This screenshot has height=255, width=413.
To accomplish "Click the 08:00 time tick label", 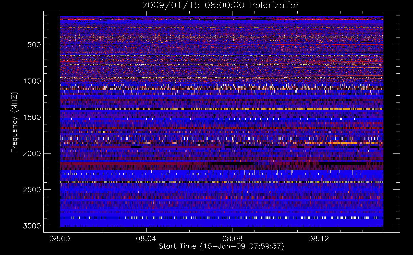I will [x=60, y=239].
